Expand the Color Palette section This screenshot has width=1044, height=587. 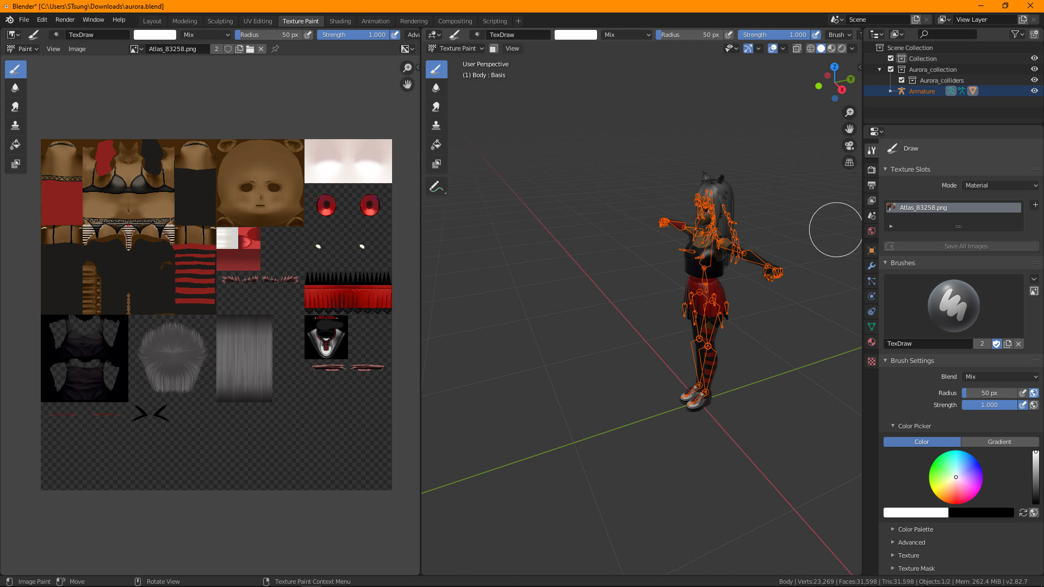915,529
